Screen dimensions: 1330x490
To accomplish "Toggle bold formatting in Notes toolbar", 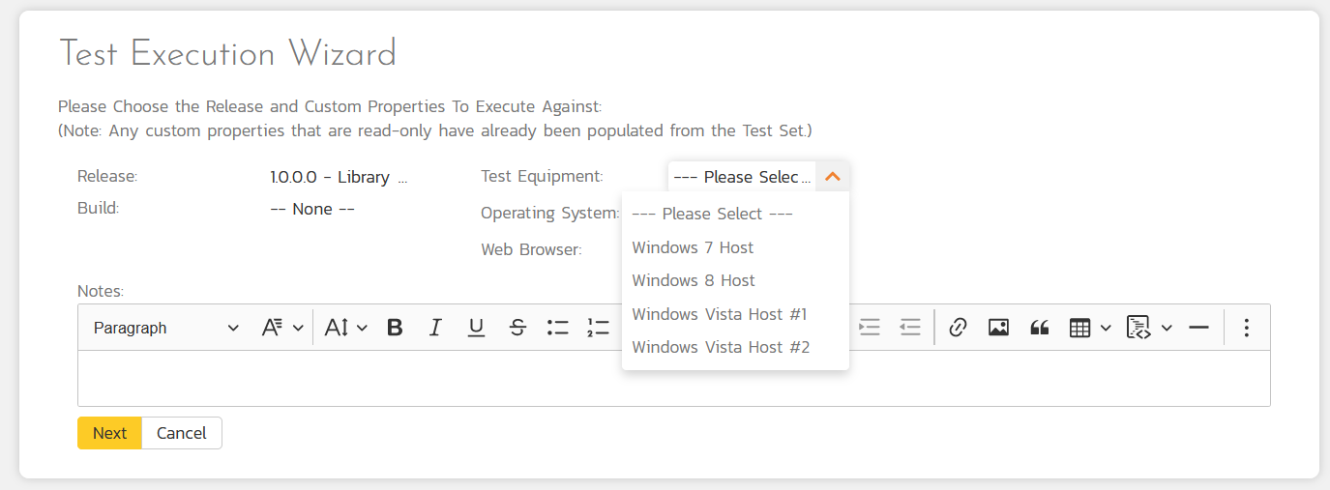I will (395, 328).
